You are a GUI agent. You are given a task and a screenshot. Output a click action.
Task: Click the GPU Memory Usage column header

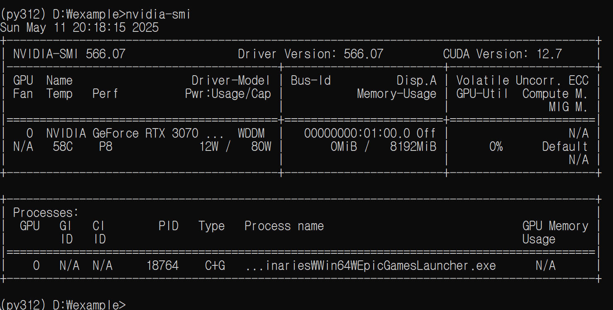click(555, 233)
